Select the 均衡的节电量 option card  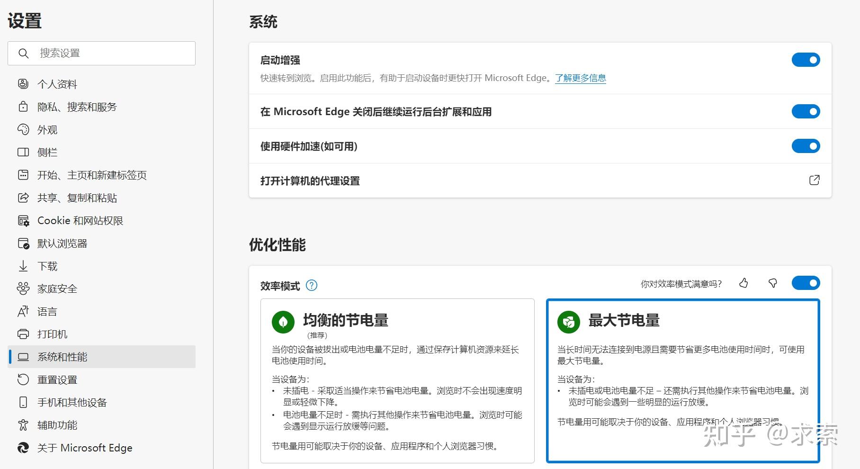pos(397,380)
